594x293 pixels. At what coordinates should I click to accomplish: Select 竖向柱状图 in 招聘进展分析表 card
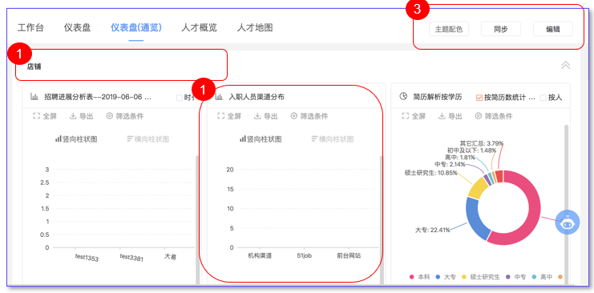point(76,139)
